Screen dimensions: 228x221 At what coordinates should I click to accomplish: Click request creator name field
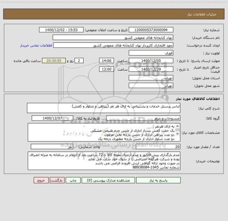click(x=113, y=45)
